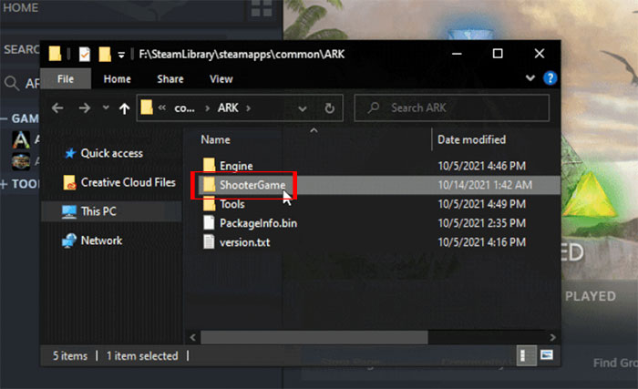Screen dimensions: 638x389
Task: Select the PackageInfo.bin file
Action: [x=250, y=223]
